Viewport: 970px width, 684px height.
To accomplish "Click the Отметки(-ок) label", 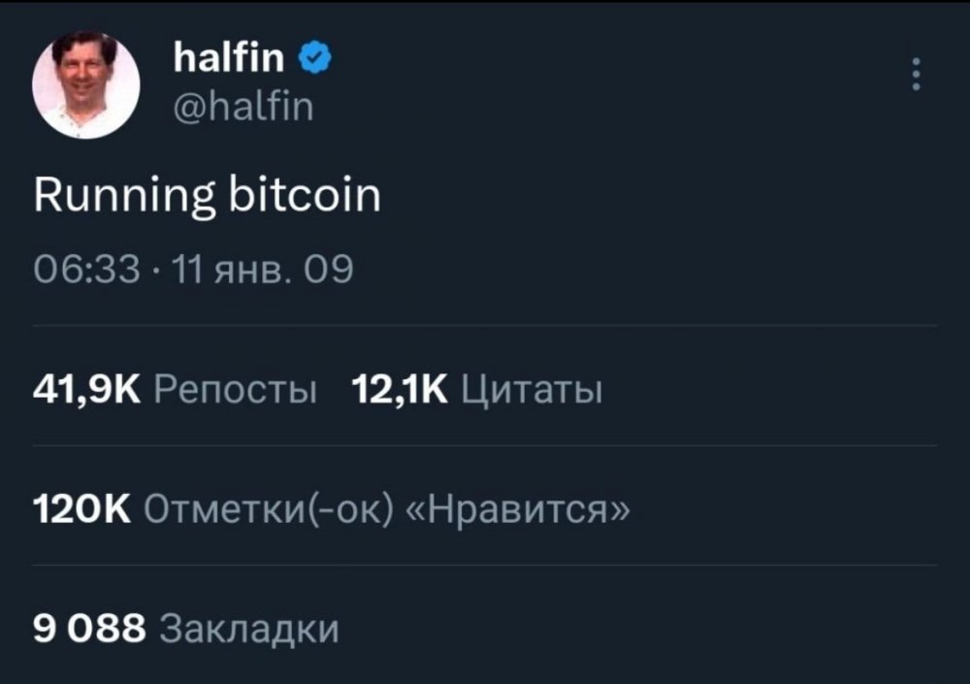I will [x=268, y=508].
